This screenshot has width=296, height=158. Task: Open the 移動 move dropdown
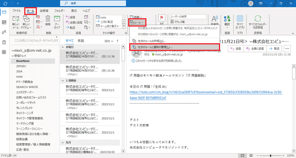click(x=136, y=17)
